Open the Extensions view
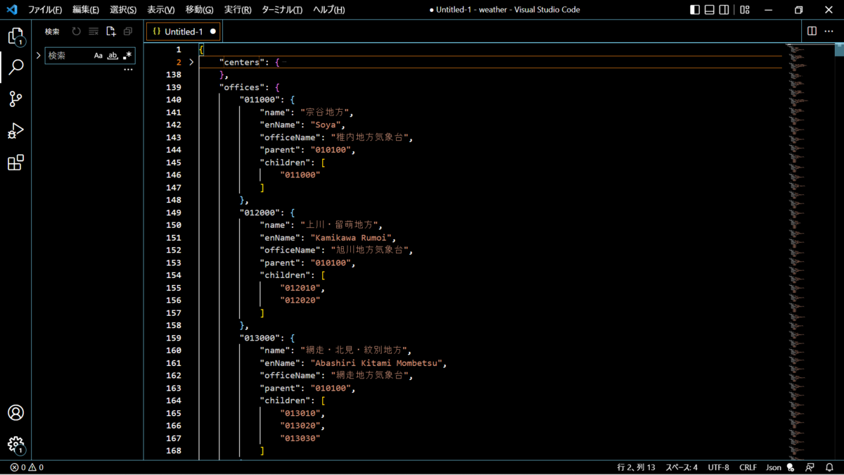The width and height of the screenshot is (844, 475). coord(15,163)
